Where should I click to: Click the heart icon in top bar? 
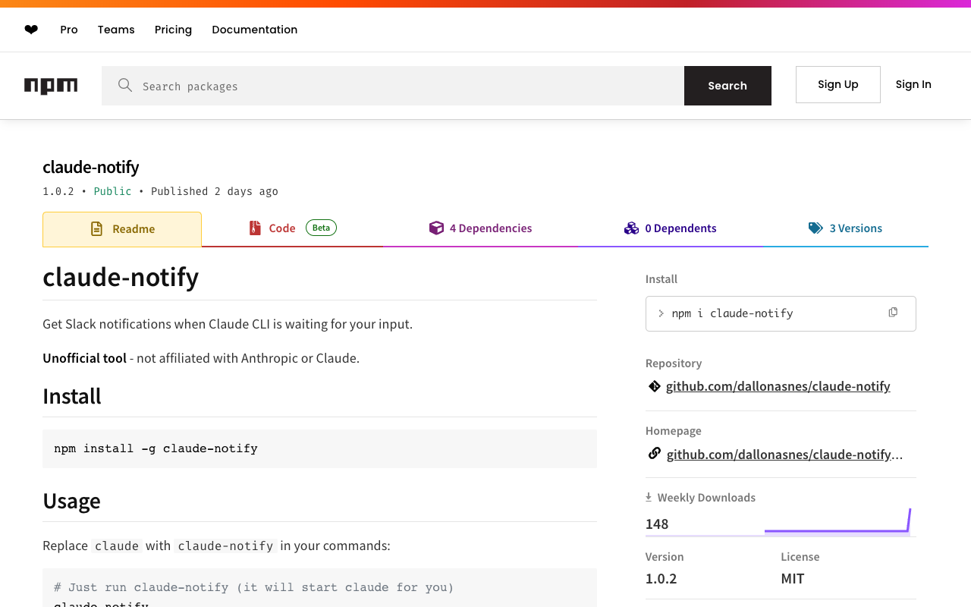click(x=31, y=30)
